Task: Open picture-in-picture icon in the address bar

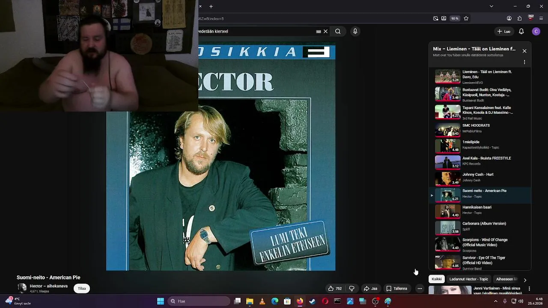Action: (x=436, y=18)
